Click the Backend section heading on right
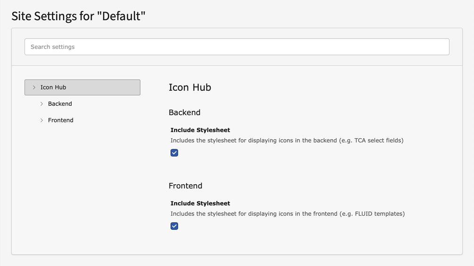Image resolution: width=474 pixels, height=266 pixels. pos(184,113)
